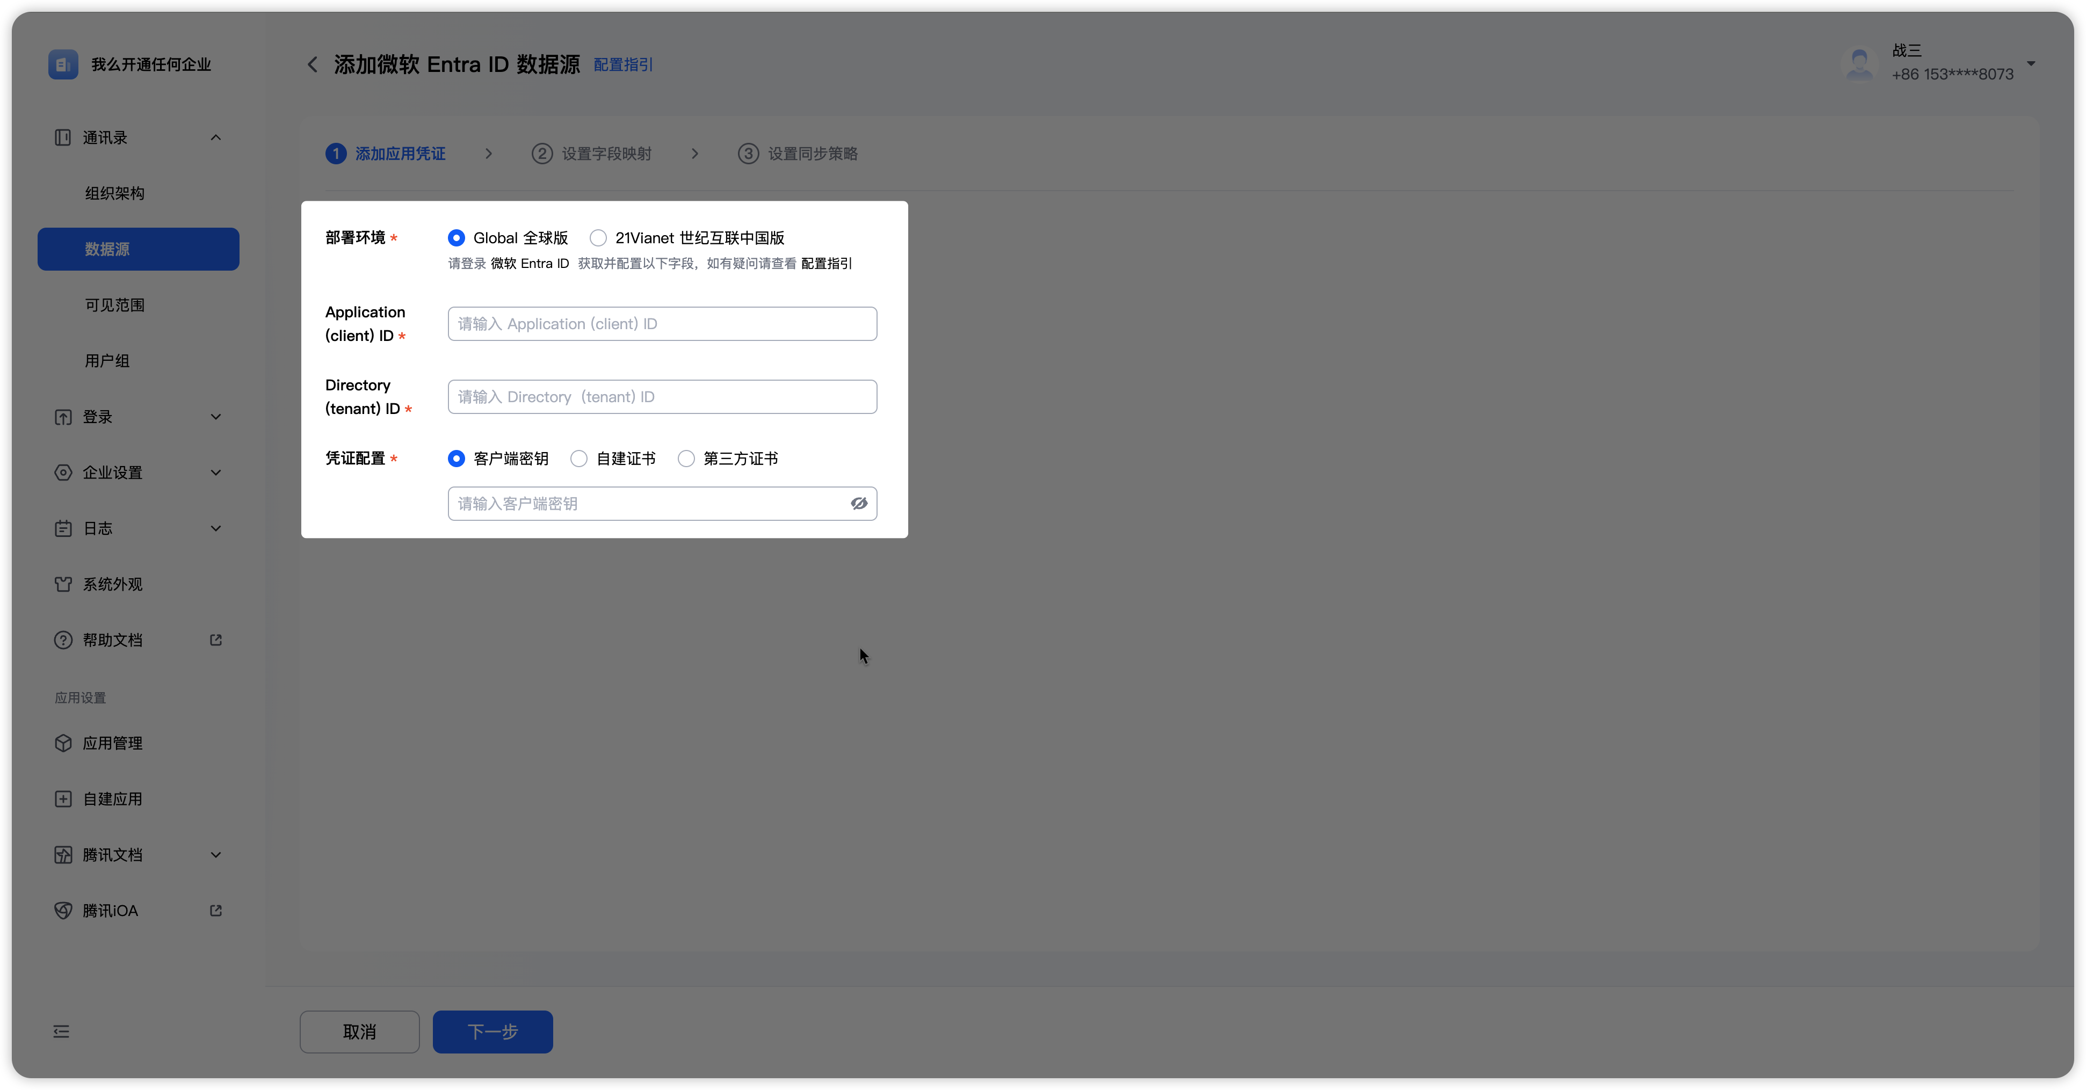Click the 自建应用 plus-box icon
The image size is (2086, 1090).
[x=63, y=798]
